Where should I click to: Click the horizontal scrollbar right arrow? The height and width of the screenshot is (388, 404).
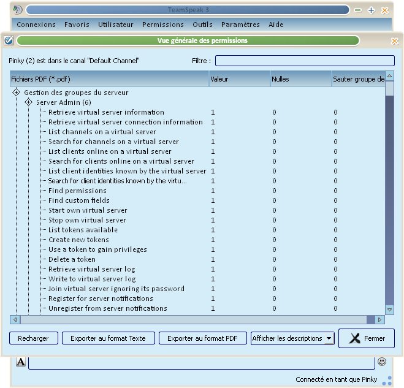380,320
